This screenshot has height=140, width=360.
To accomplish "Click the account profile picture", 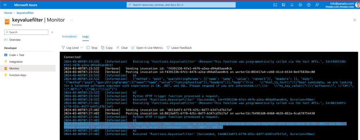I will (358, 5).
